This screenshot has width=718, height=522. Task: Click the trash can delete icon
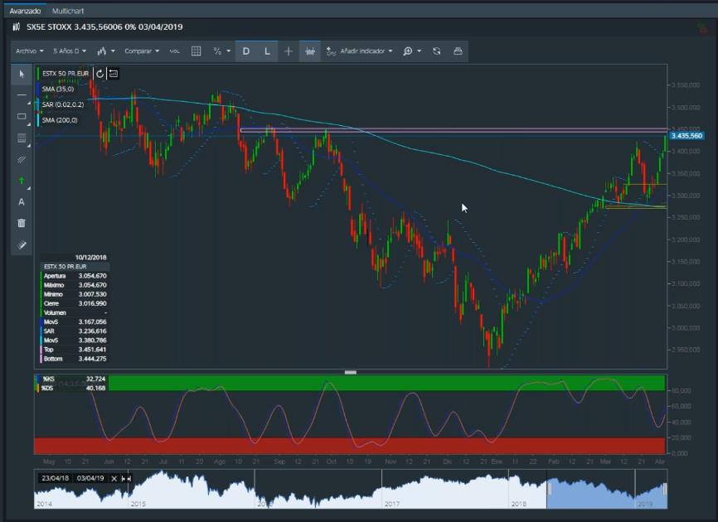(22, 223)
